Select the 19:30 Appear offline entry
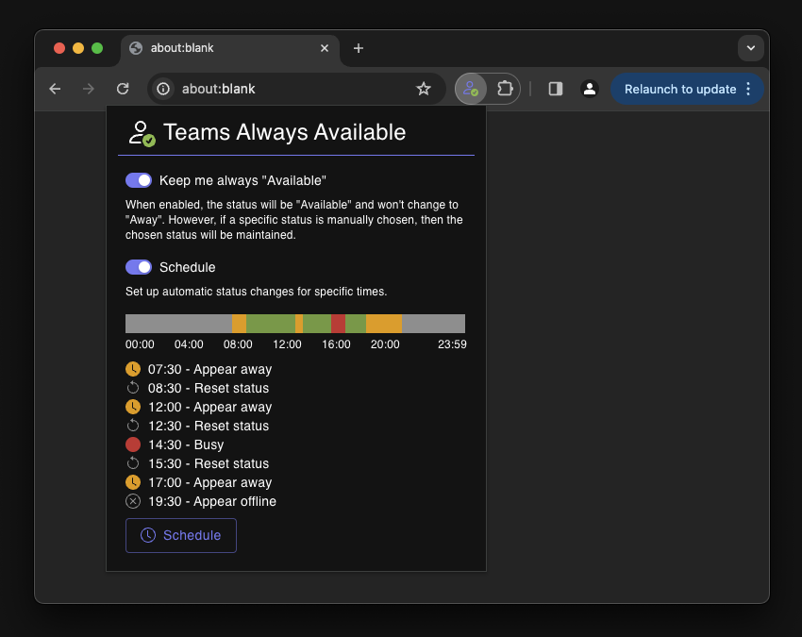 [211, 501]
